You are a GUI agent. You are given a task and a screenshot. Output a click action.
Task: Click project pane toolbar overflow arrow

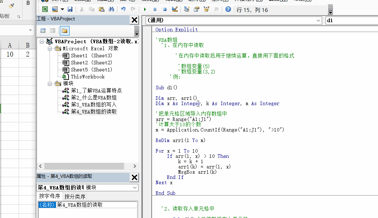(137, 31)
